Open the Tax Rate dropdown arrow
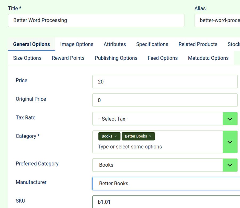The height and width of the screenshot is (208, 240). tap(230, 119)
